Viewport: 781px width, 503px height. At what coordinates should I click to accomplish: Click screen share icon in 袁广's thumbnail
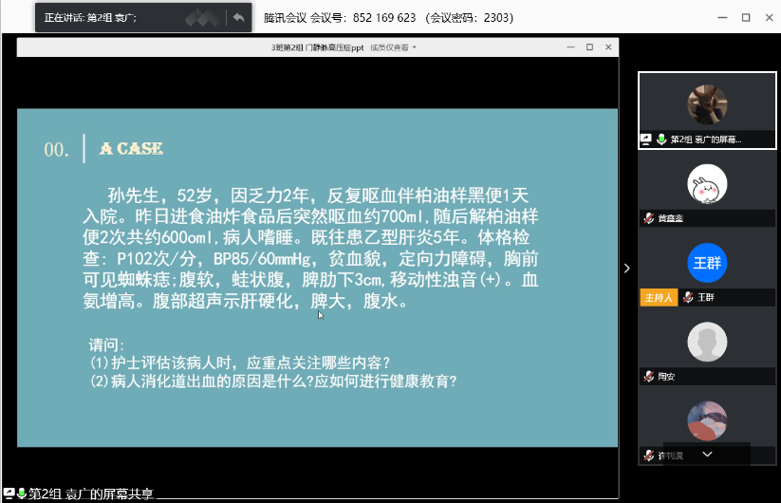[646, 139]
